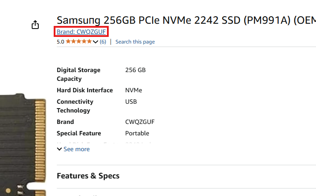Image resolution: width=316 pixels, height=196 pixels.
Task: Click the 256 GB capacity value
Action: point(136,70)
